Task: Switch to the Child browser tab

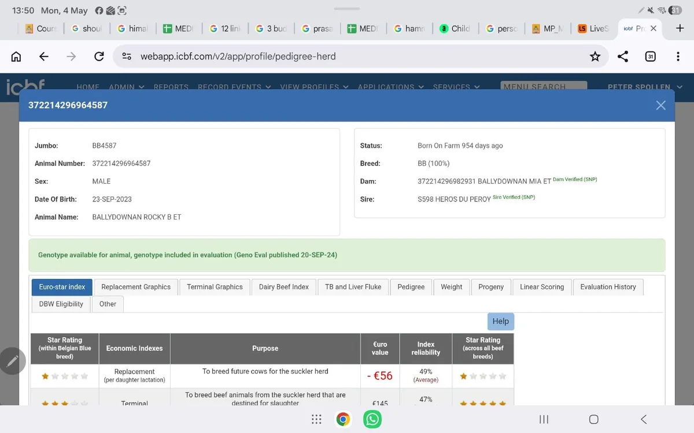Action: pos(455,28)
